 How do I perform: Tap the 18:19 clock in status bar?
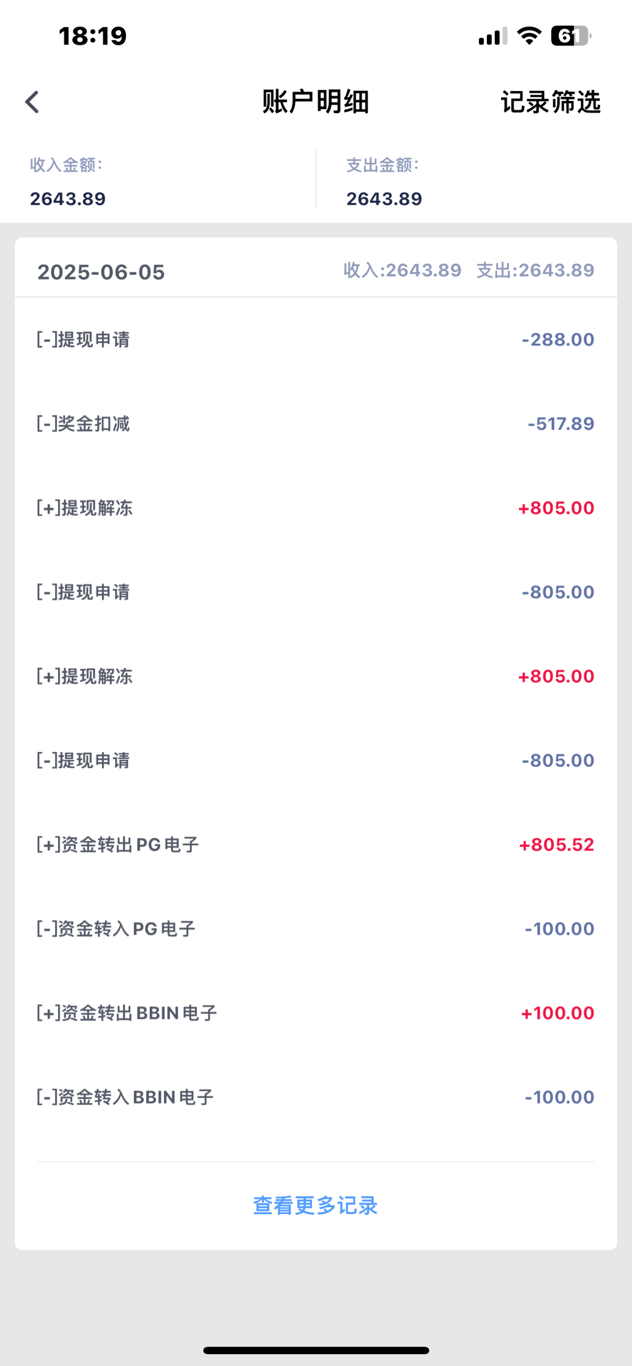click(x=93, y=36)
